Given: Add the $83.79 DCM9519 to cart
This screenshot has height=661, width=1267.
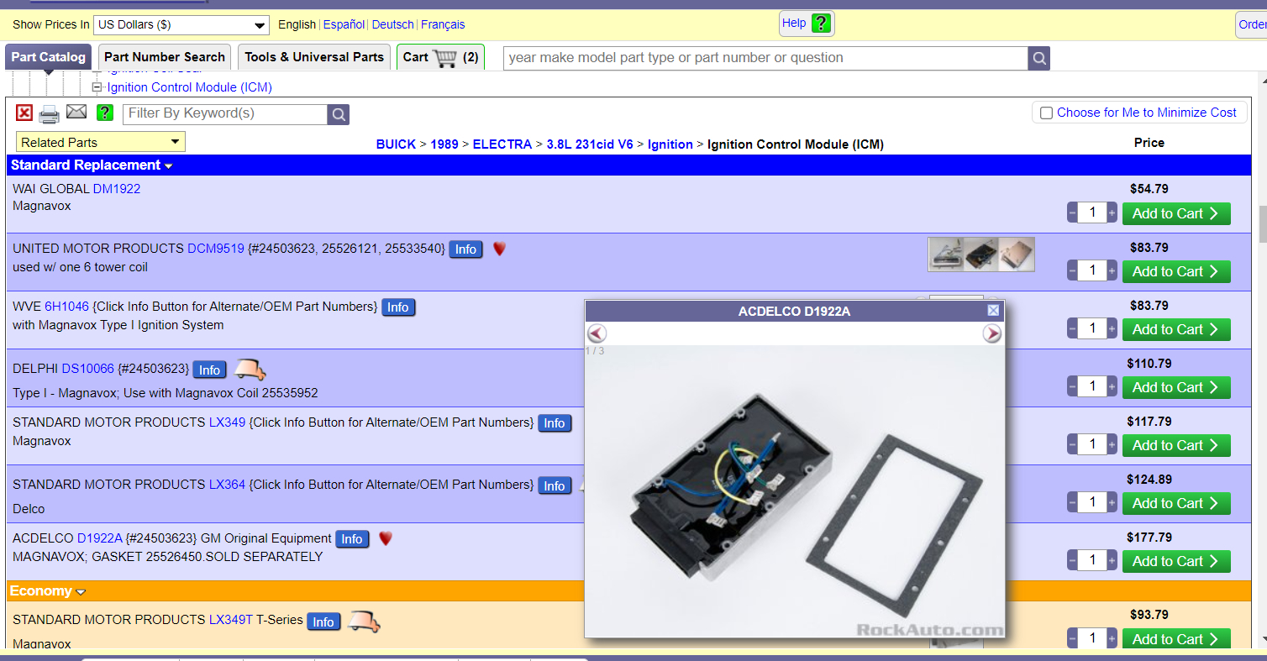Looking at the screenshot, I should tap(1176, 271).
